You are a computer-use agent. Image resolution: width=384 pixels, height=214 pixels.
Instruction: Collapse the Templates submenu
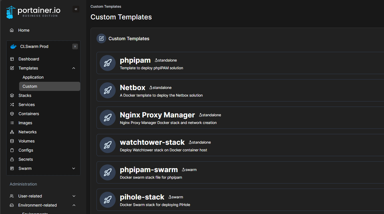[73, 68]
